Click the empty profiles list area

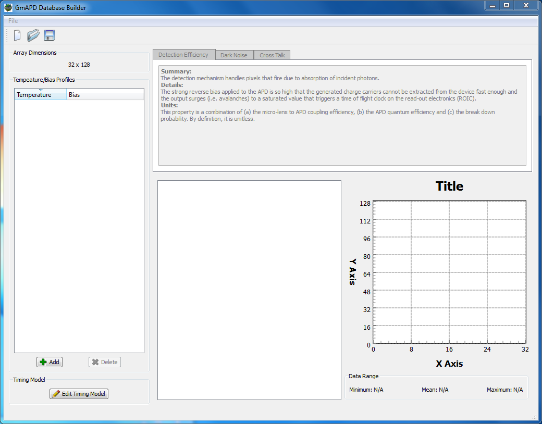[79, 224]
